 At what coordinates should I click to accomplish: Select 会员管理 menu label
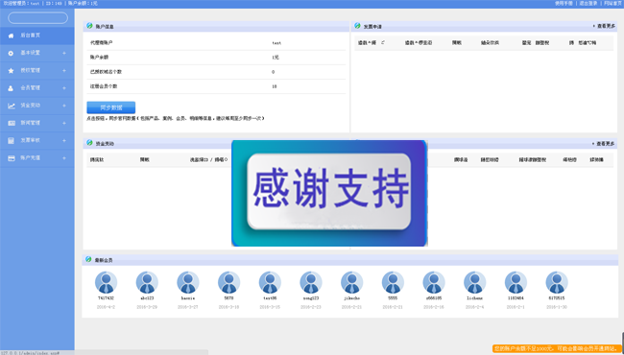tap(31, 88)
